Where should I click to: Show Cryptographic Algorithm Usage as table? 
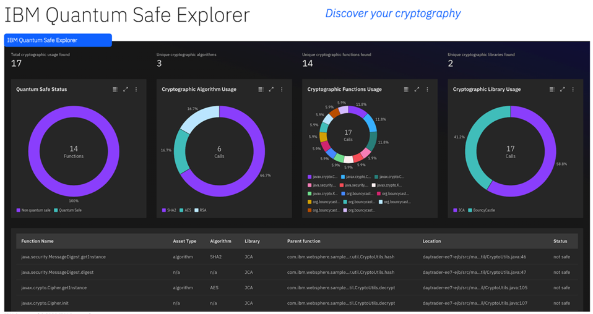[261, 90]
